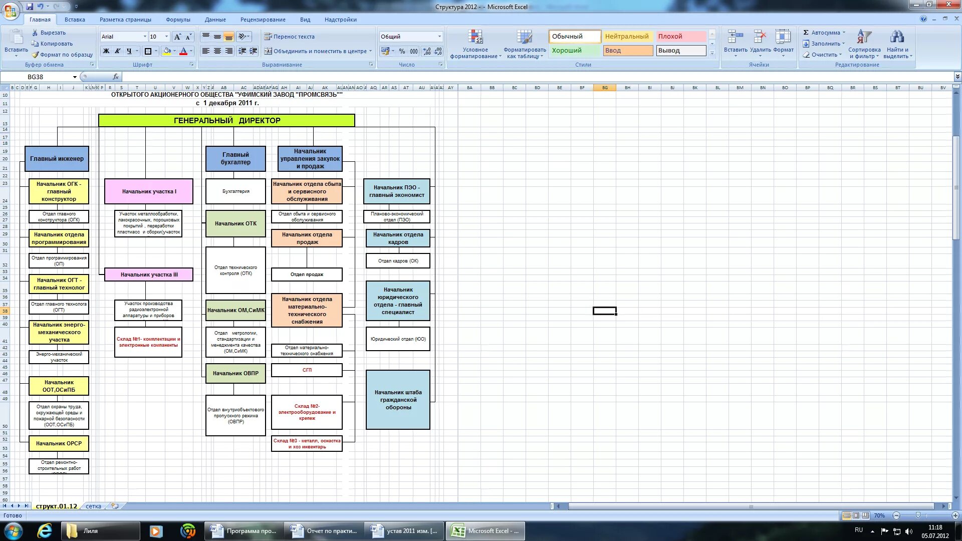Click the zoom slider handle
962x541 pixels.
click(x=918, y=515)
